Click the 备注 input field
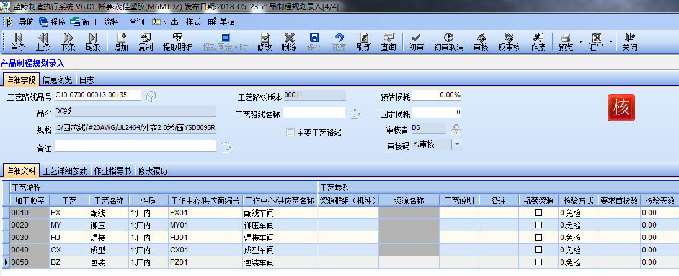The width and height of the screenshot is (679, 276). [x=136, y=146]
